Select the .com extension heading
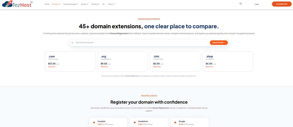Screen dimensions: 293x127 point(52,56)
